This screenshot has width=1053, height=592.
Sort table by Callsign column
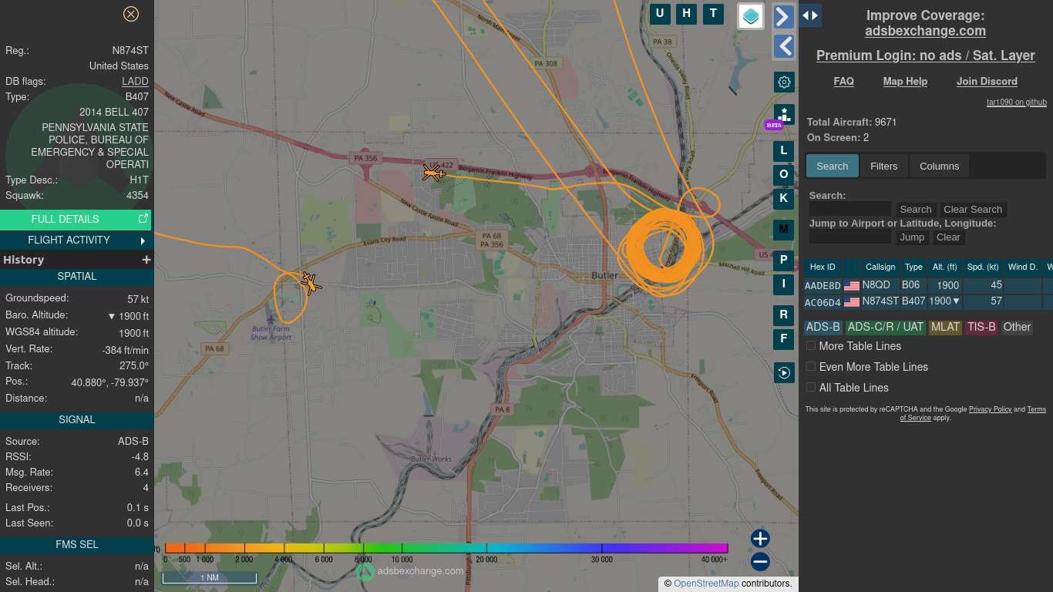click(880, 267)
